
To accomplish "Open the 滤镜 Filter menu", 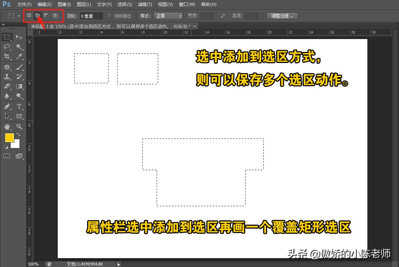I will [x=145, y=4].
